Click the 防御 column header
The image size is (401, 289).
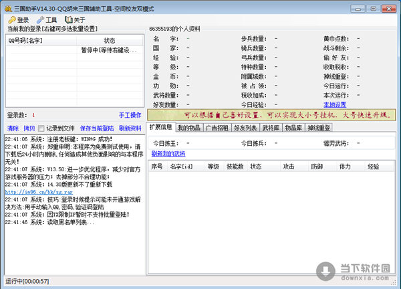(323, 167)
